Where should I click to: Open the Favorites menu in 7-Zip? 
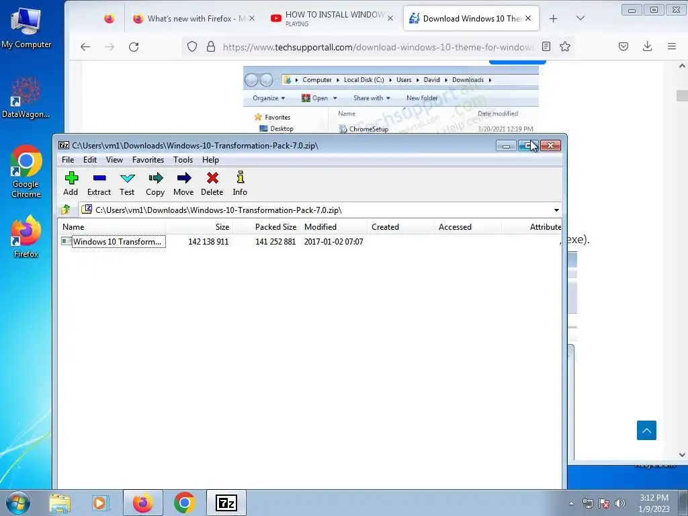tap(148, 160)
